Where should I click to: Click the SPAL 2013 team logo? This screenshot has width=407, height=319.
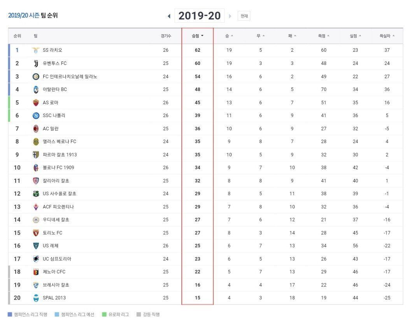click(x=36, y=298)
